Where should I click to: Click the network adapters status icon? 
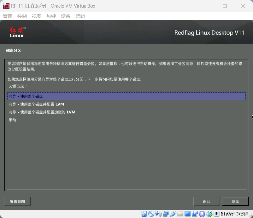166,214
